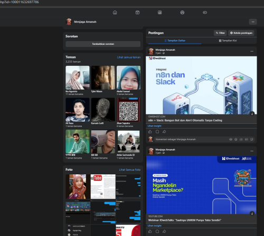
Task: Open the Marketplace icon in top navigation
Action: pos(159,13)
